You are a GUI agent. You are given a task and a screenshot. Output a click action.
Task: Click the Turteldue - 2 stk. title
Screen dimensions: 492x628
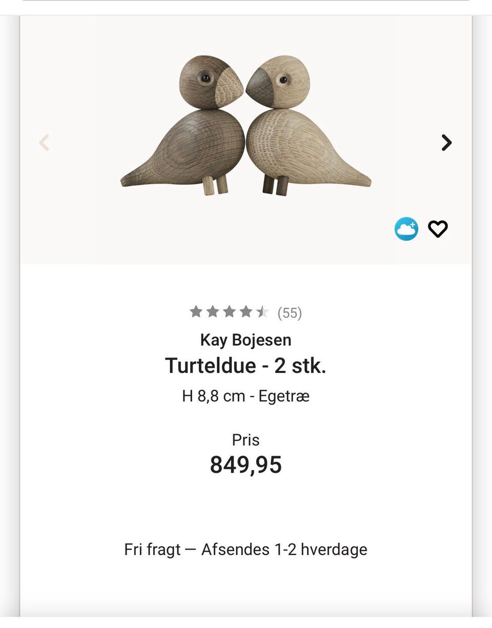246,366
